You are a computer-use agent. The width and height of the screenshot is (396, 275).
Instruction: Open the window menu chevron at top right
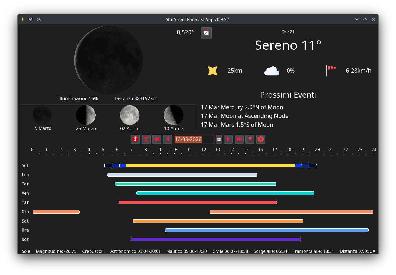[357, 19]
